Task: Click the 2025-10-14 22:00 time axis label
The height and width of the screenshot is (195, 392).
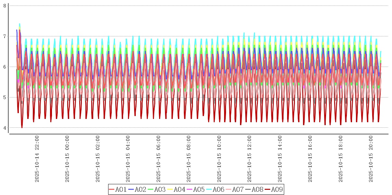Action: [37, 159]
